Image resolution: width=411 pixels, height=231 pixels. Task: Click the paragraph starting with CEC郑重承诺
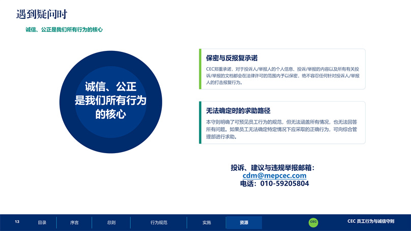(x=283, y=76)
